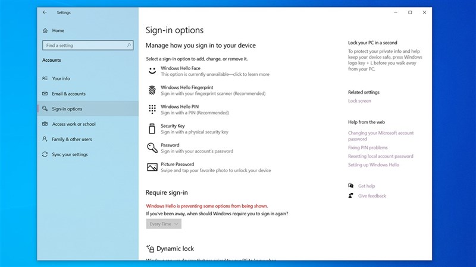
Task: Open Sync your settings page
Action: [x=70, y=154]
